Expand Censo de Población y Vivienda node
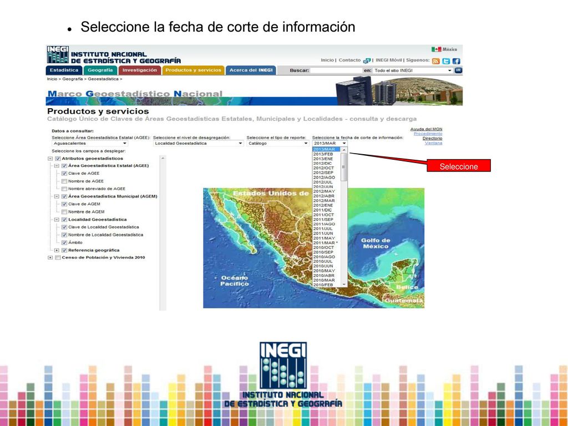The width and height of the screenshot is (568, 426). coord(50,257)
